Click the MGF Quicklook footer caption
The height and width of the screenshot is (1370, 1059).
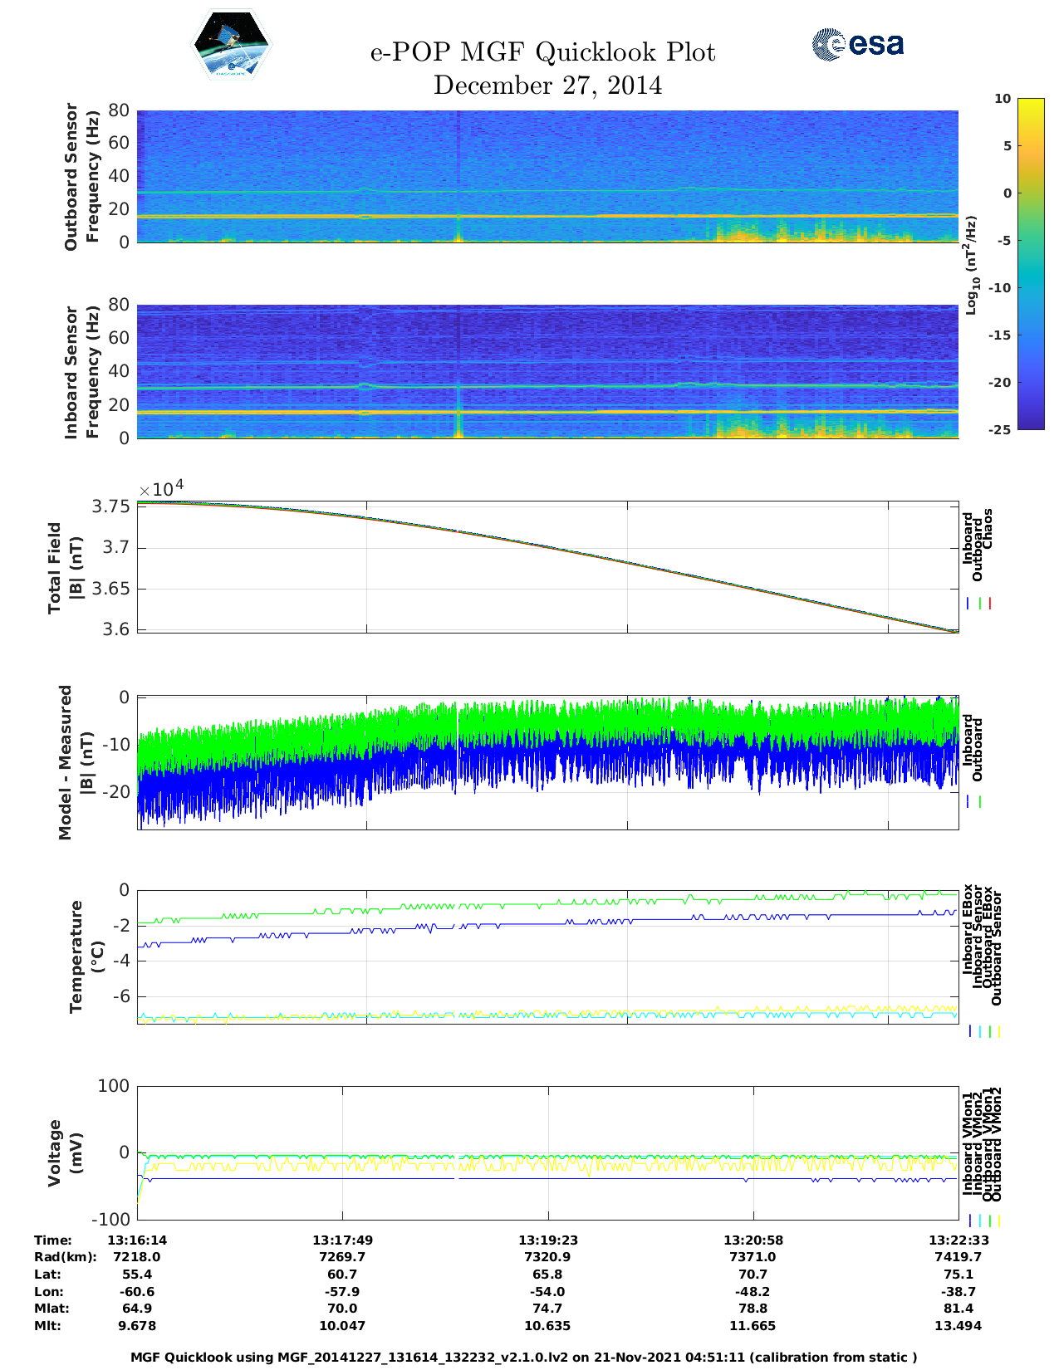tap(523, 1357)
